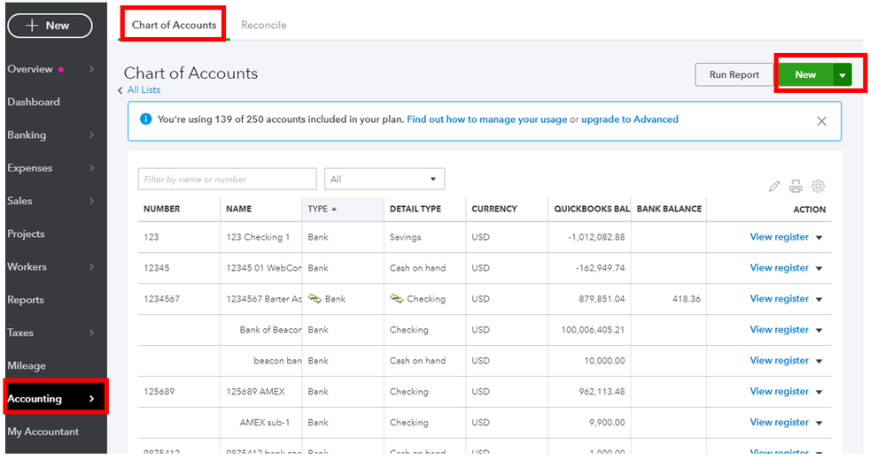Click the 125689 account number cell

point(159,392)
